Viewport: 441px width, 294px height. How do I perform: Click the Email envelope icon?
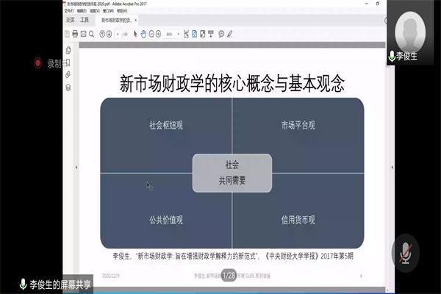(83, 34)
